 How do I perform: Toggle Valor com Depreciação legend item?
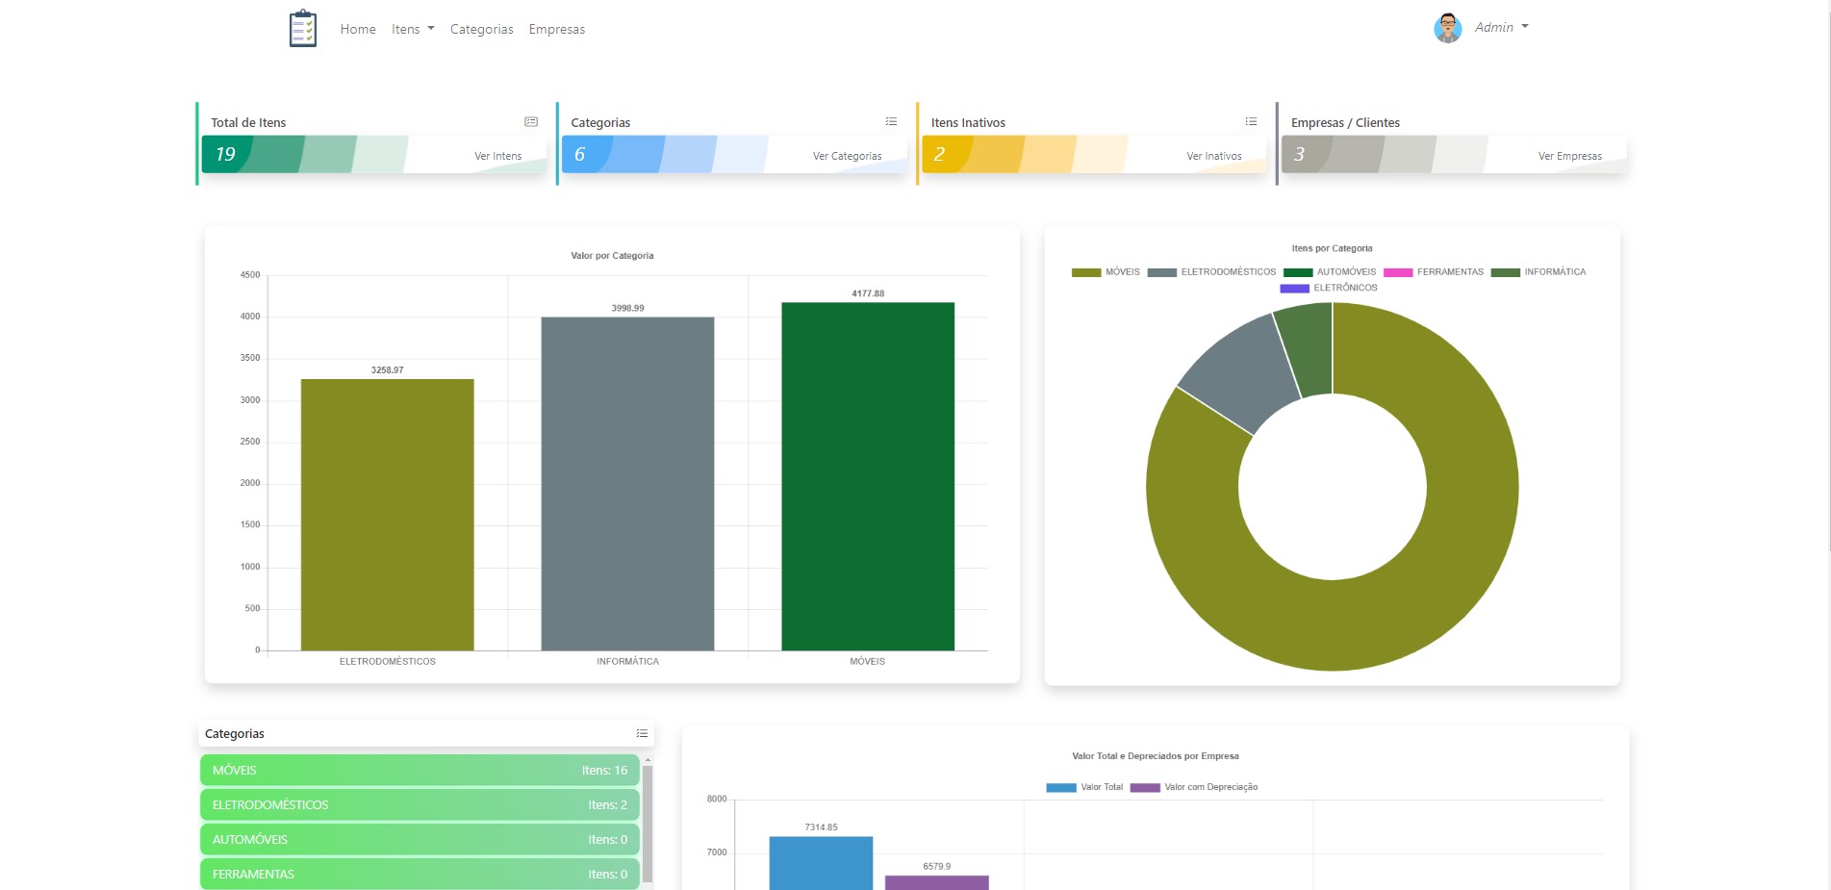(x=1194, y=787)
